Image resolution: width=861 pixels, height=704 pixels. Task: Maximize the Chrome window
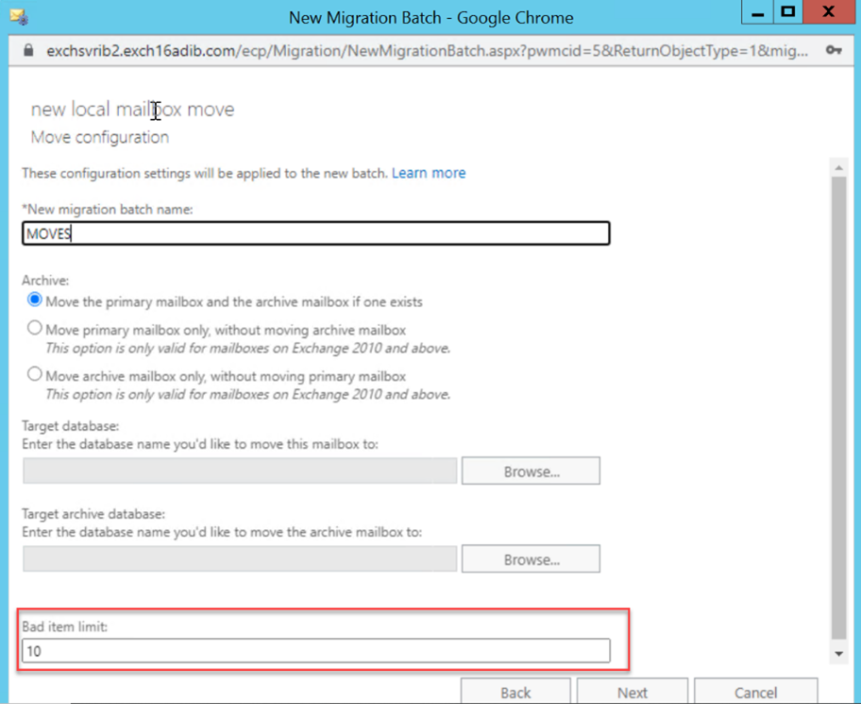click(x=788, y=12)
